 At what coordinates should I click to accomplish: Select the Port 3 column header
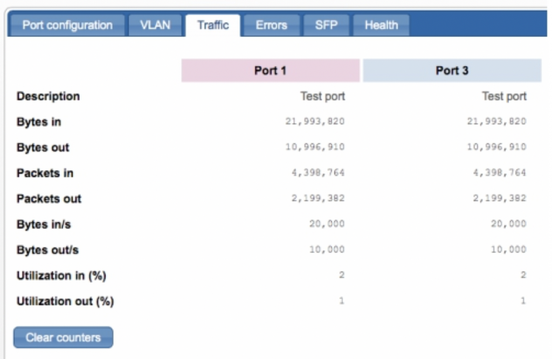tap(452, 71)
